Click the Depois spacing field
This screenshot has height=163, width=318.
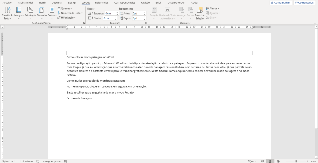click(138, 18)
